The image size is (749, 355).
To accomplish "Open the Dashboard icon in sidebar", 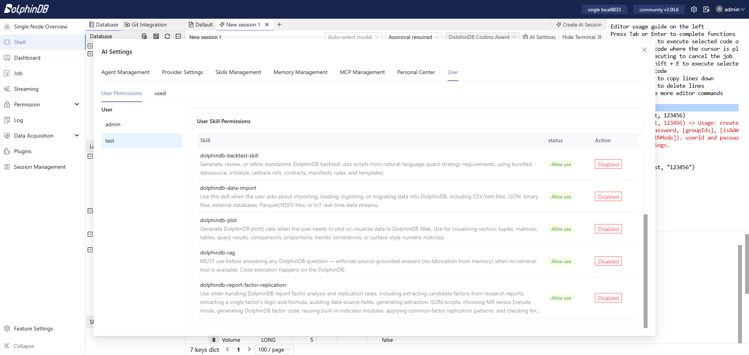I will click(x=7, y=58).
